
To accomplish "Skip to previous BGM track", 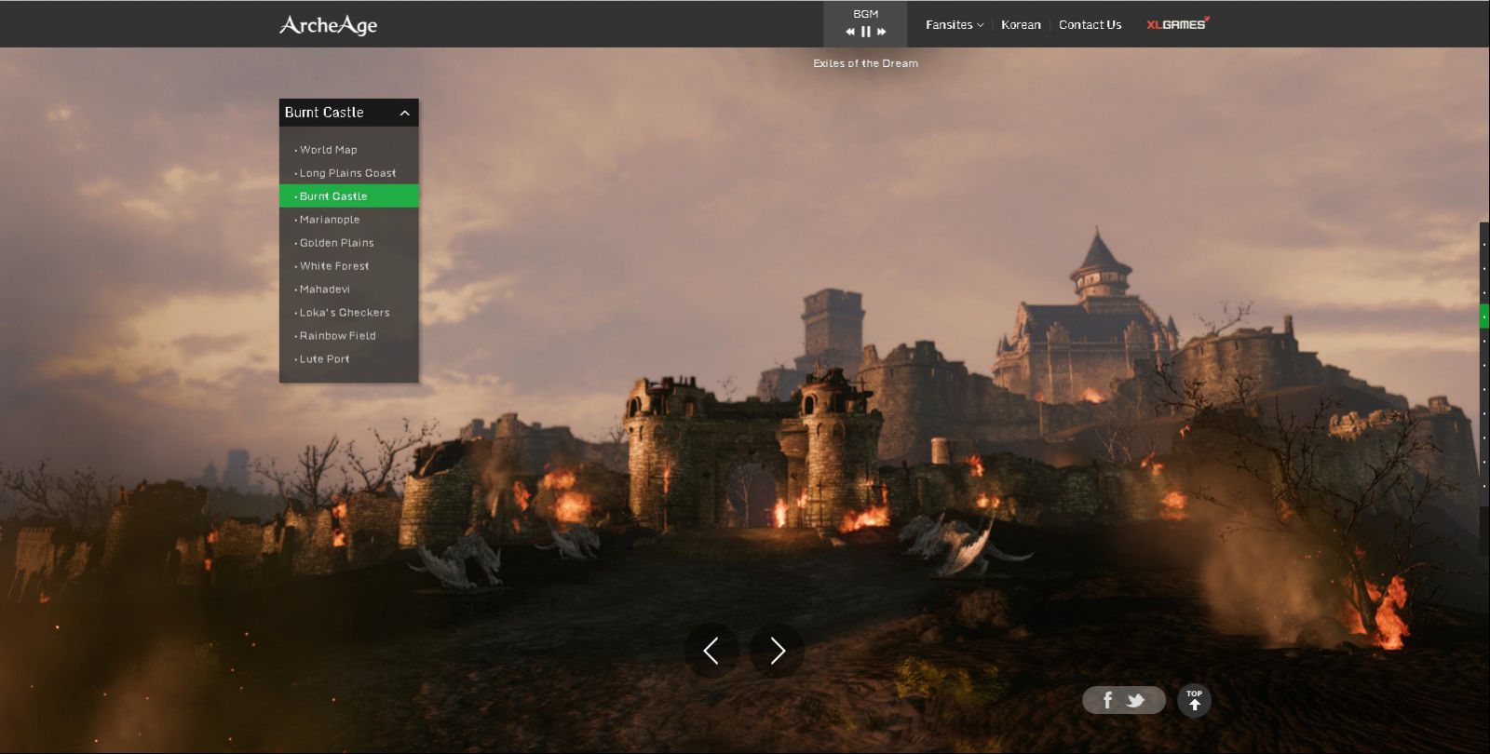I will click(850, 32).
